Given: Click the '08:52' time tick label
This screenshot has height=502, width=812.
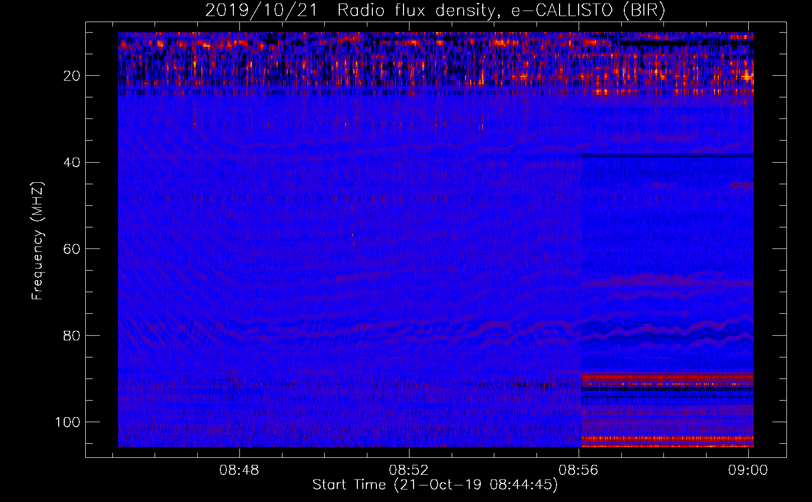Looking at the screenshot, I should pyautogui.click(x=409, y=470).
